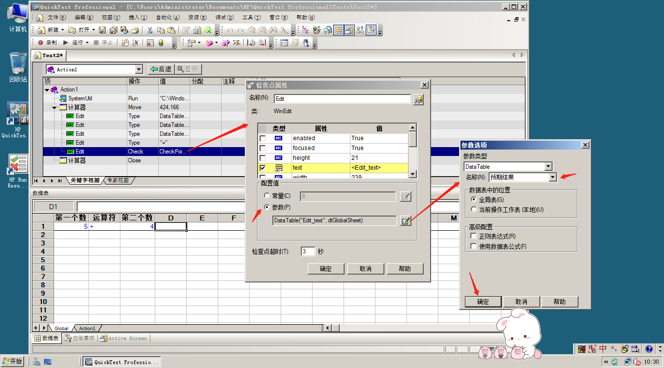
Task: Check the height property checkbox
Action: (x=262, y=158)
